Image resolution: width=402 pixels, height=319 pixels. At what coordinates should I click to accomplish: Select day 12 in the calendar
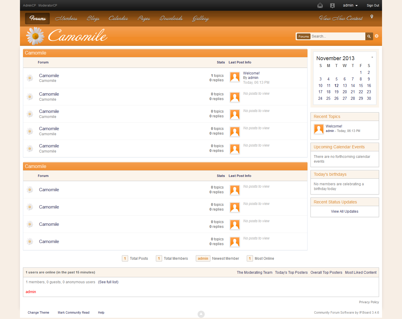click(x=336, y=85)
